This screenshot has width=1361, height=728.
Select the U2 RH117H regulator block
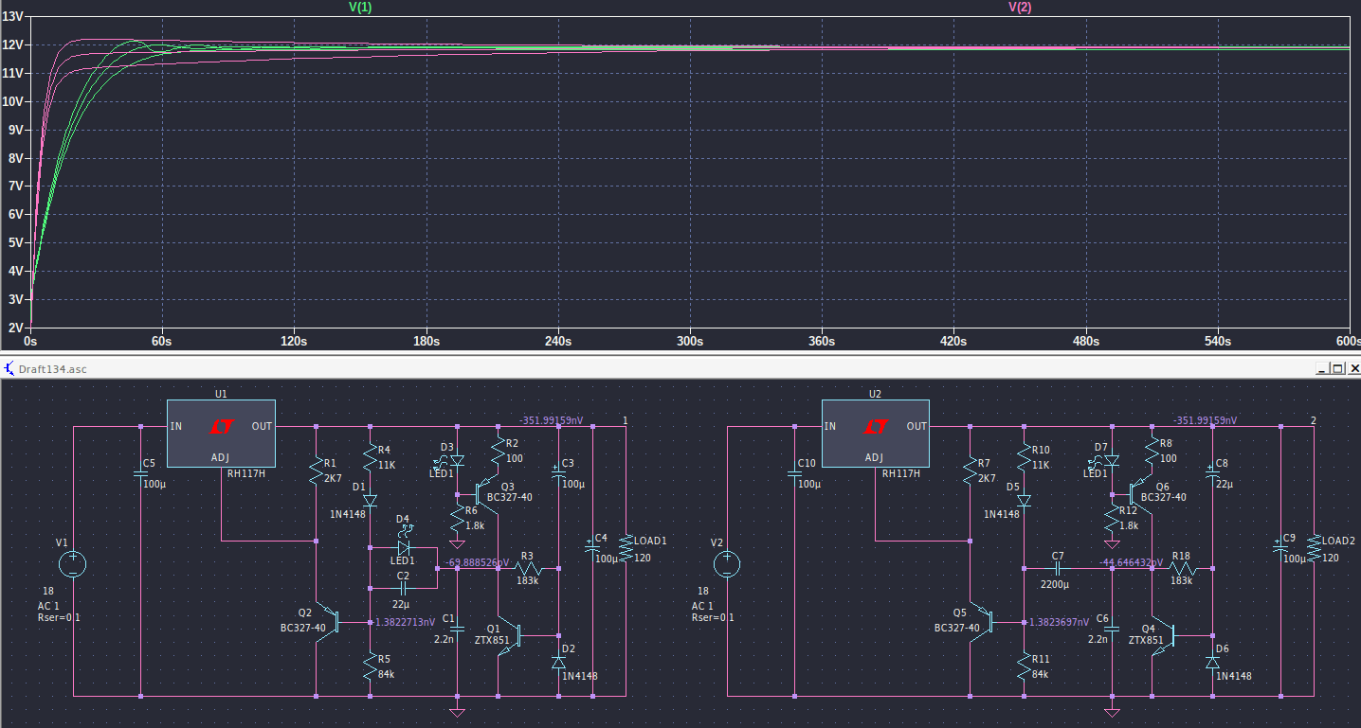pyautogui.click(x=875, y=433)
